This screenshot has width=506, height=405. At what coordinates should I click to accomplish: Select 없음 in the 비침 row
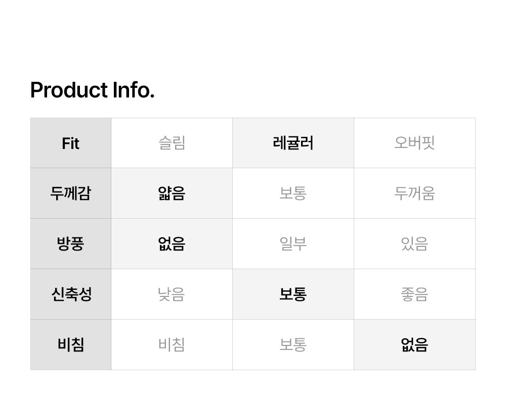[414, 345]
